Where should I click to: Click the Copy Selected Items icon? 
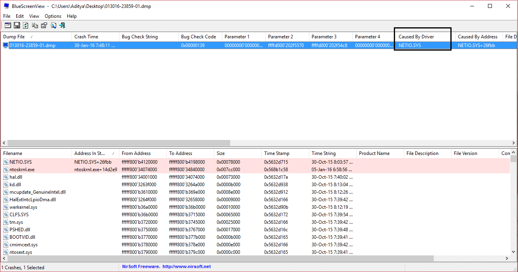click(x=35, y=26)
